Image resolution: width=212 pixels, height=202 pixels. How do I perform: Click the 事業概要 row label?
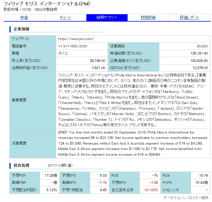coord(18,100)
